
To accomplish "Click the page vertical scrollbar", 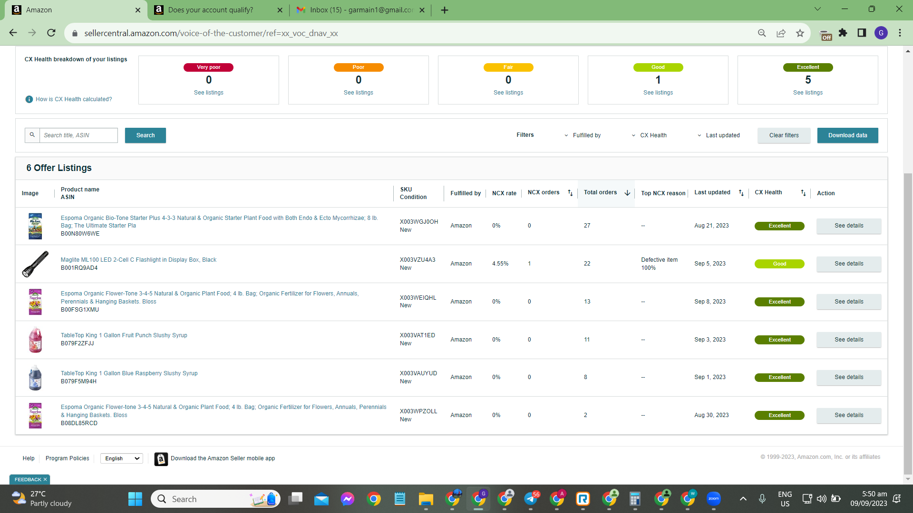I will coord(908,323).
